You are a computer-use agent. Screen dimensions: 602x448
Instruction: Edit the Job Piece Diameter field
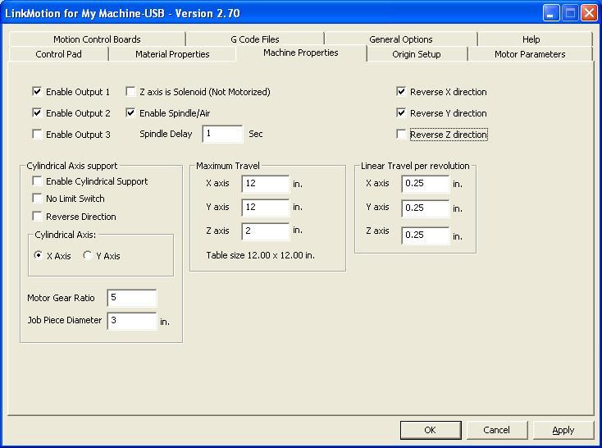point(130,321)
